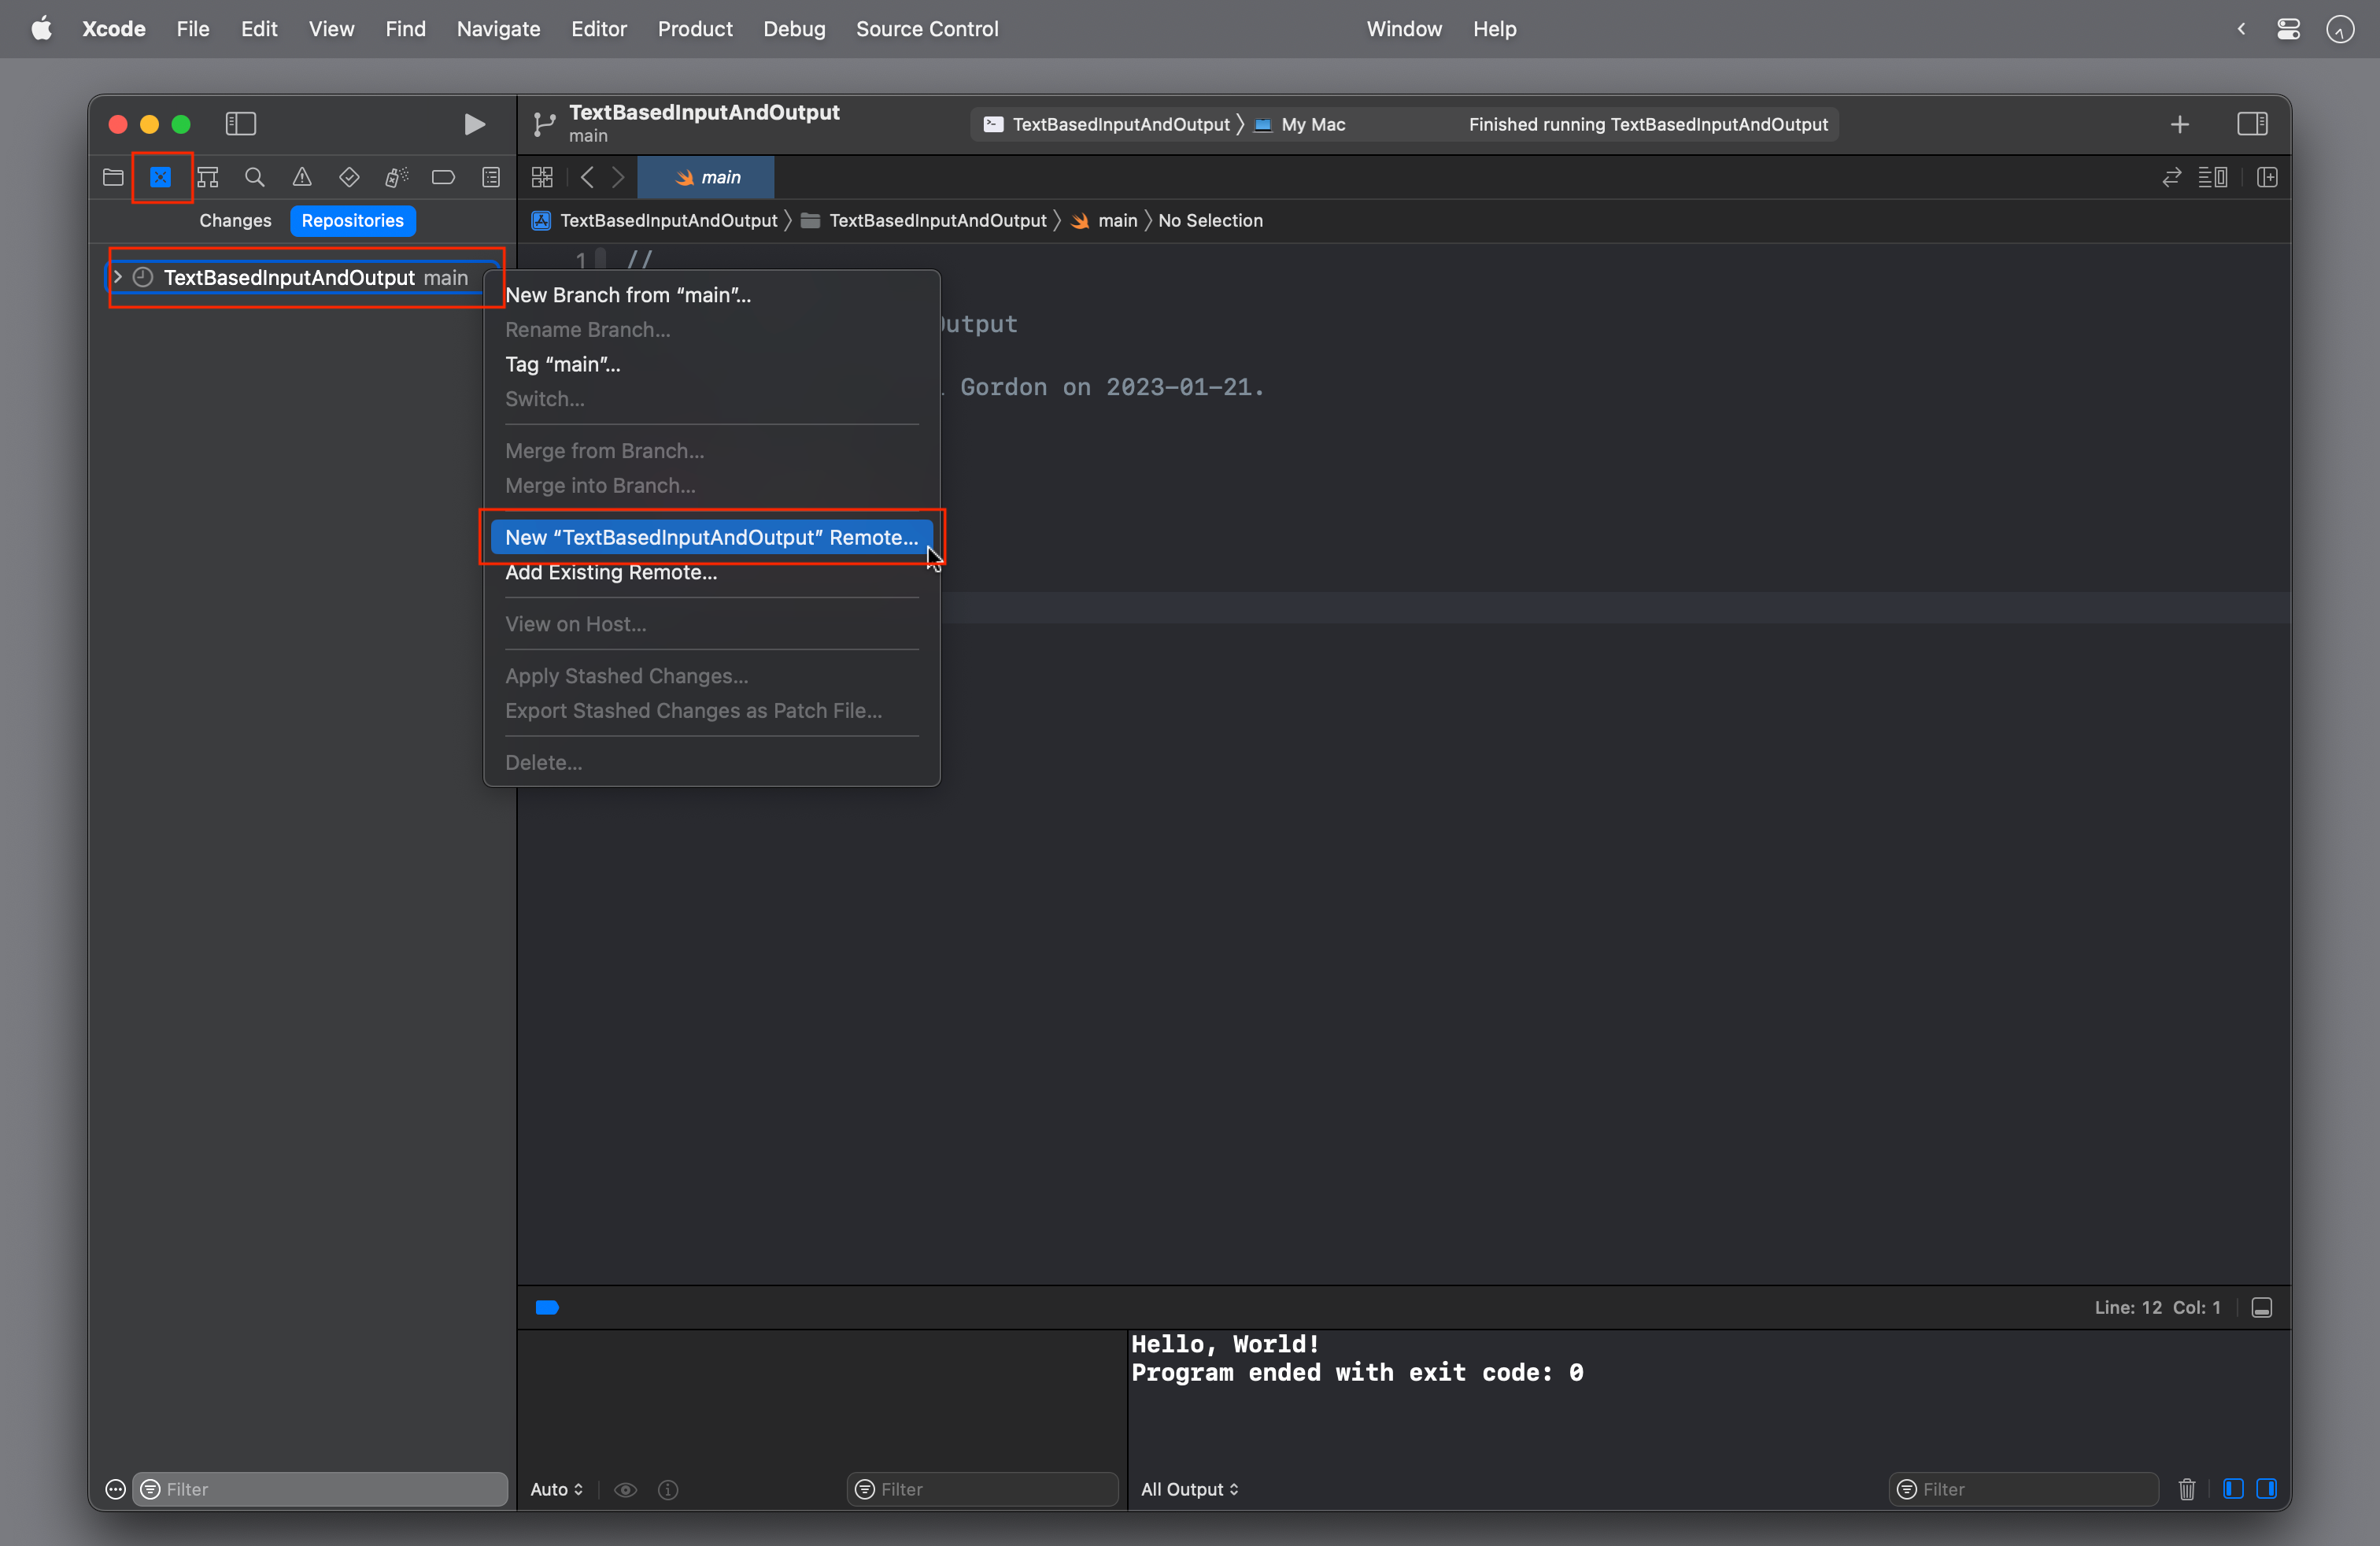Open the Symbol navigator icon
2380x1546 pixels.
click(x=208, y=177)
